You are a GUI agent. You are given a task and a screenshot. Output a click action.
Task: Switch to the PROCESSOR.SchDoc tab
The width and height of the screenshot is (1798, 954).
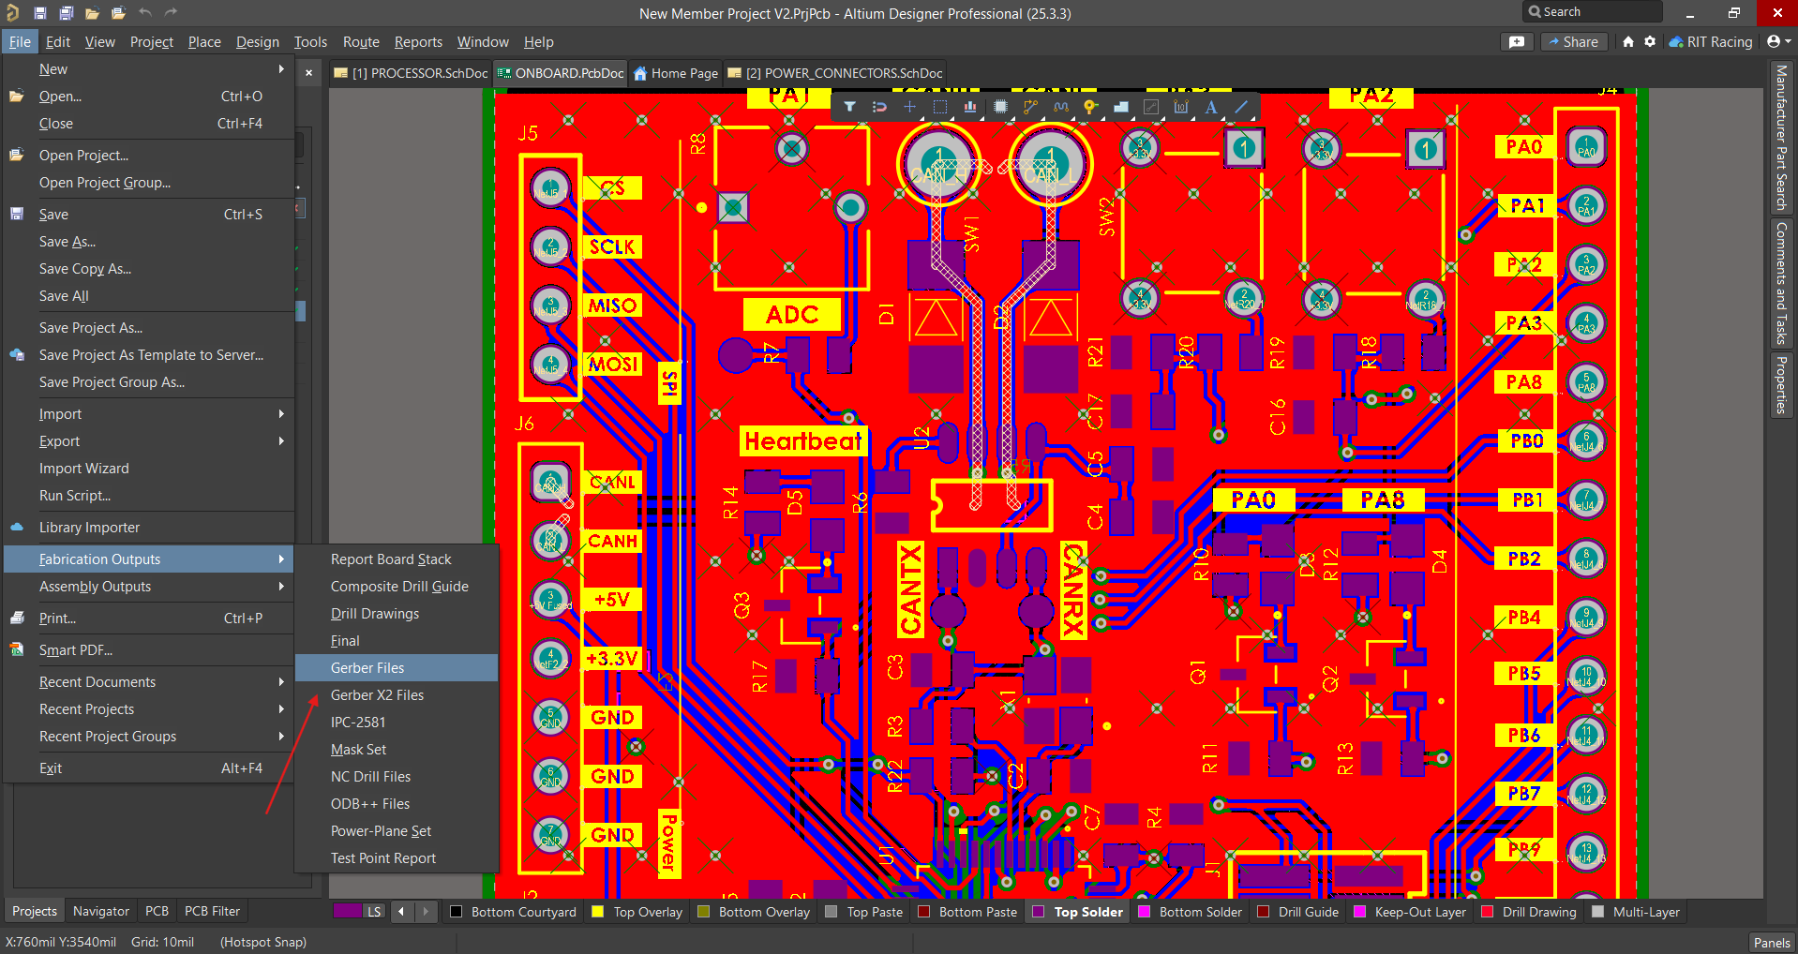(x=411, y=73)
